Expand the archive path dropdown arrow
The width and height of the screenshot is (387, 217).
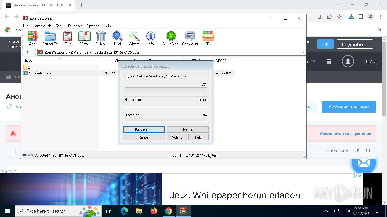pos(303,52)
